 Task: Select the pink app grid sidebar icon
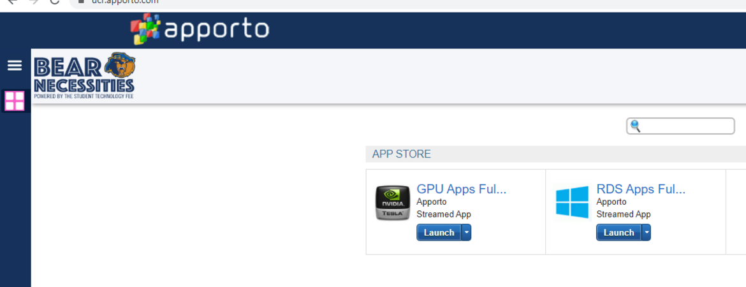pyautogui.click(x=15, y=101)
